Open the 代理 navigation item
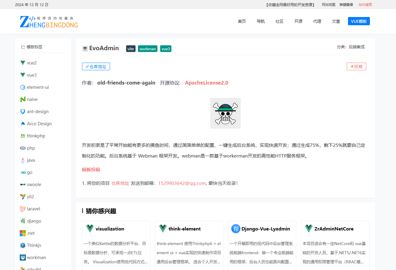 [317, 21]
